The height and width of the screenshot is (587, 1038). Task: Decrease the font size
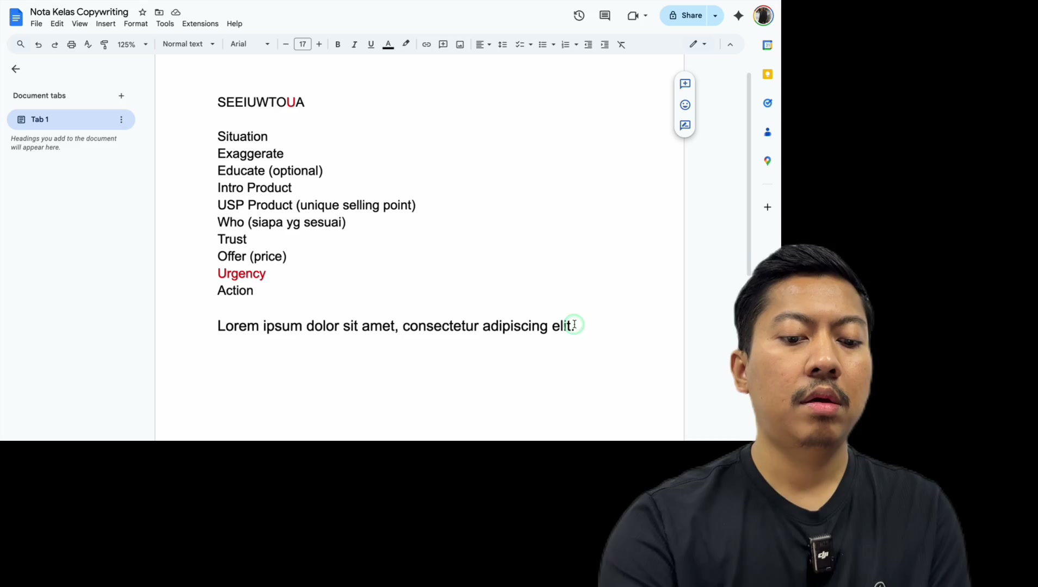(x=286, y=45)
